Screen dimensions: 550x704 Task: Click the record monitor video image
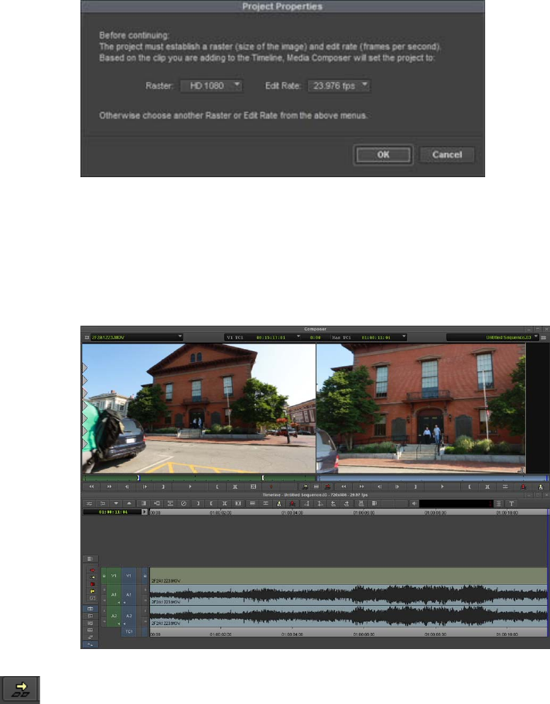click(421, 408)
